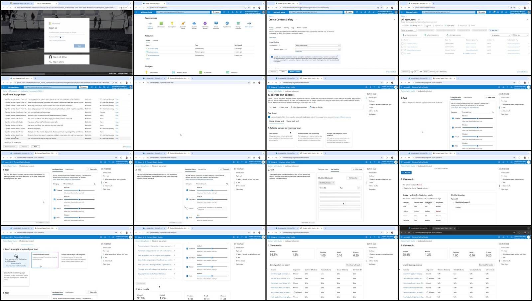Switch to the Network tab in Create Content Safety
532x301 pixels.
coord(278,28)
